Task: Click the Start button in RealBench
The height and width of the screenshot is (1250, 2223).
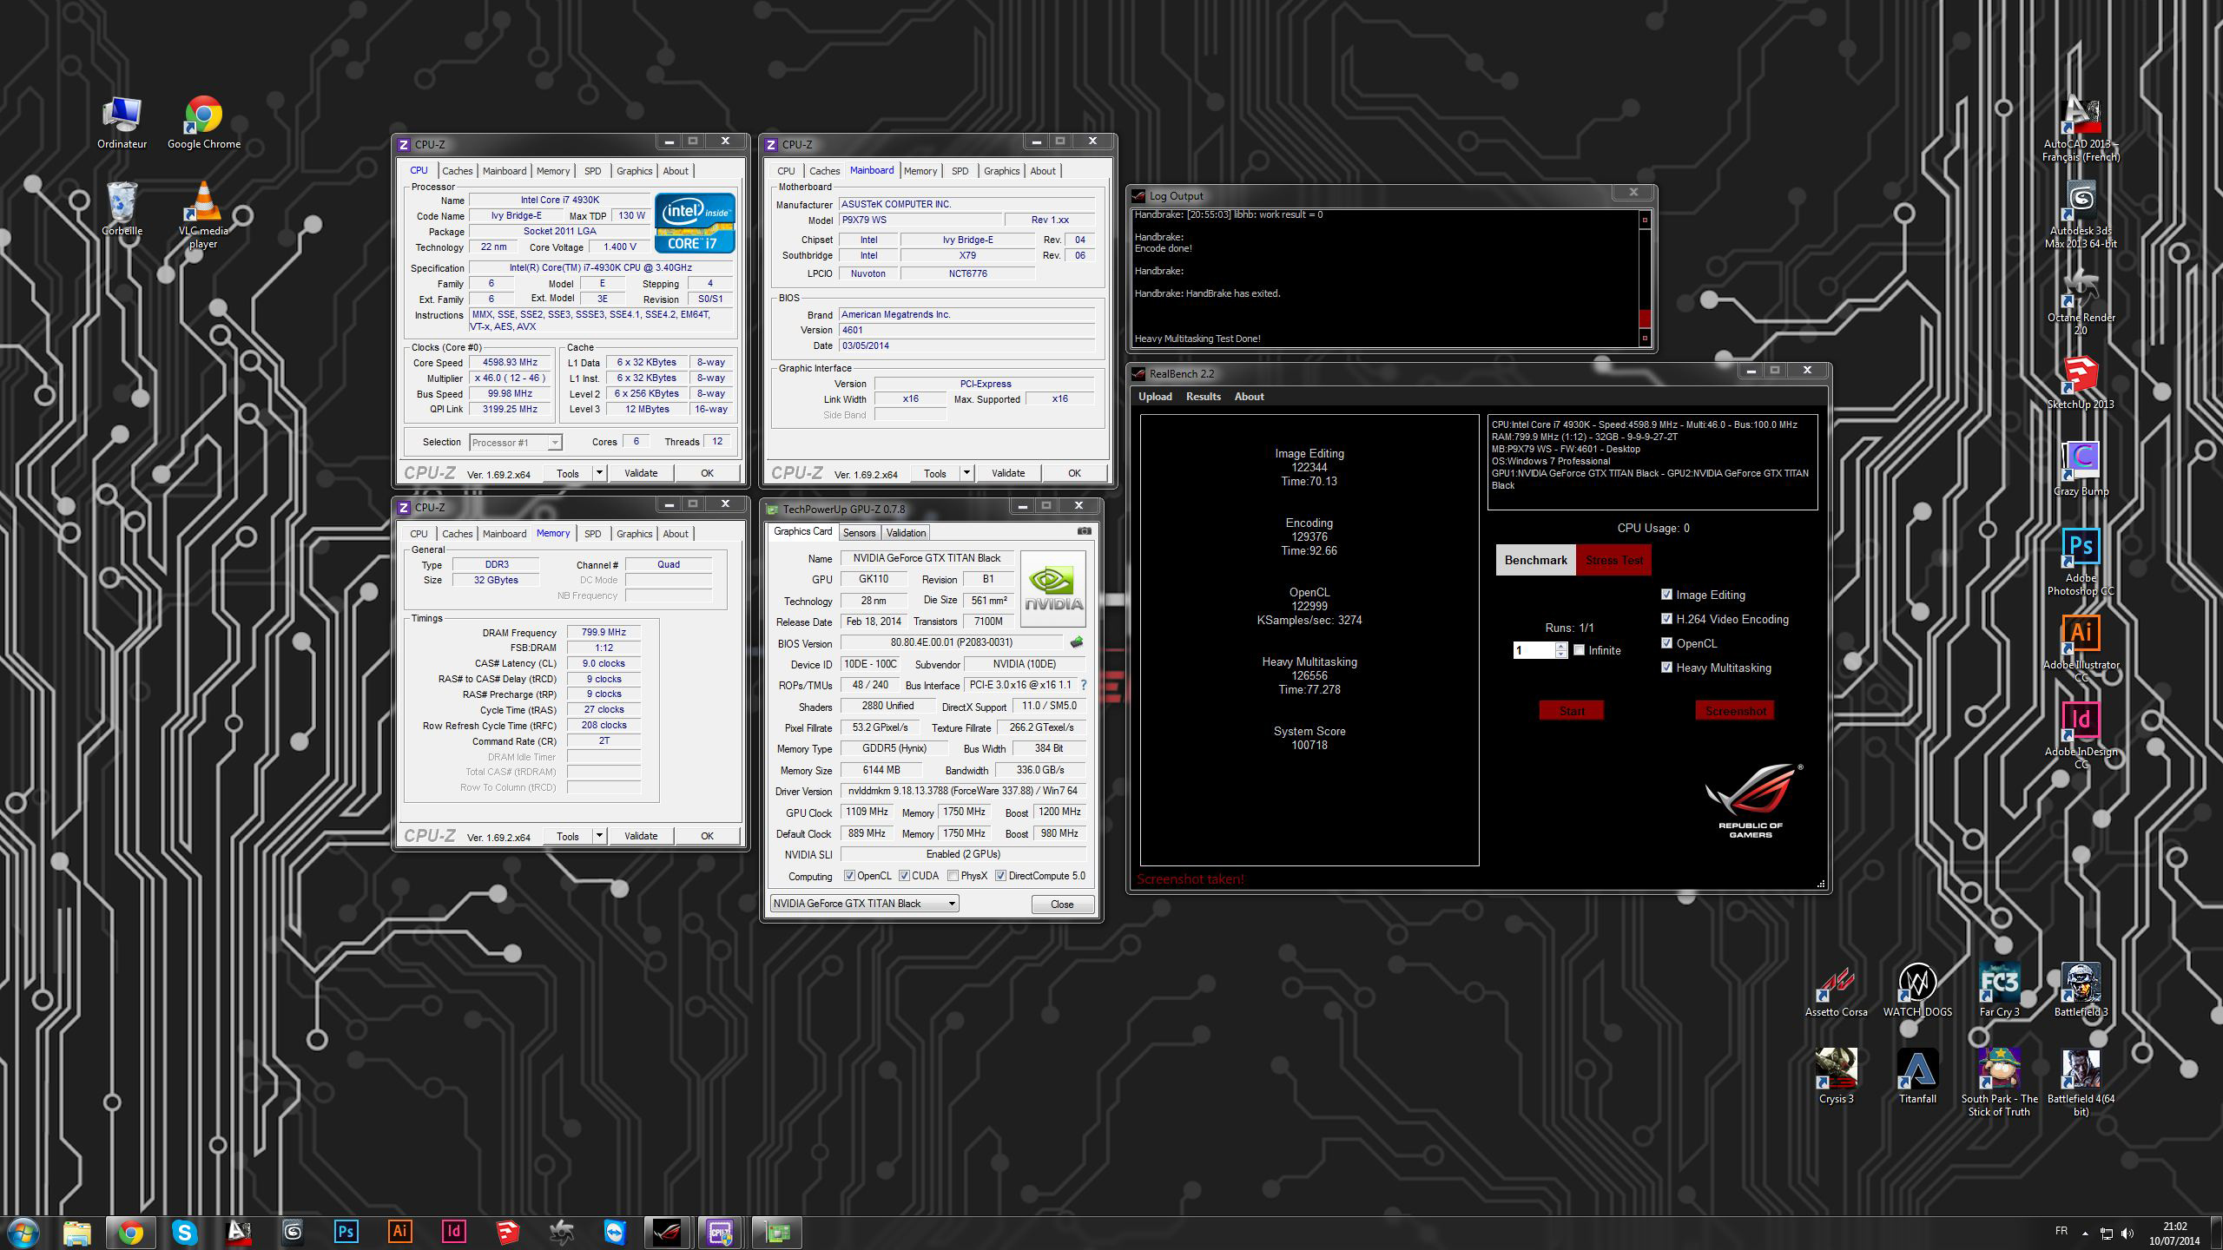Action: point(1572,711)
